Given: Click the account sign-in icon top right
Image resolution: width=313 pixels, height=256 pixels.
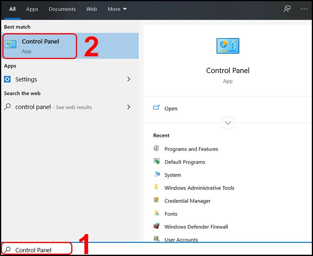Looking at the screenshot, I should (287, 9).
